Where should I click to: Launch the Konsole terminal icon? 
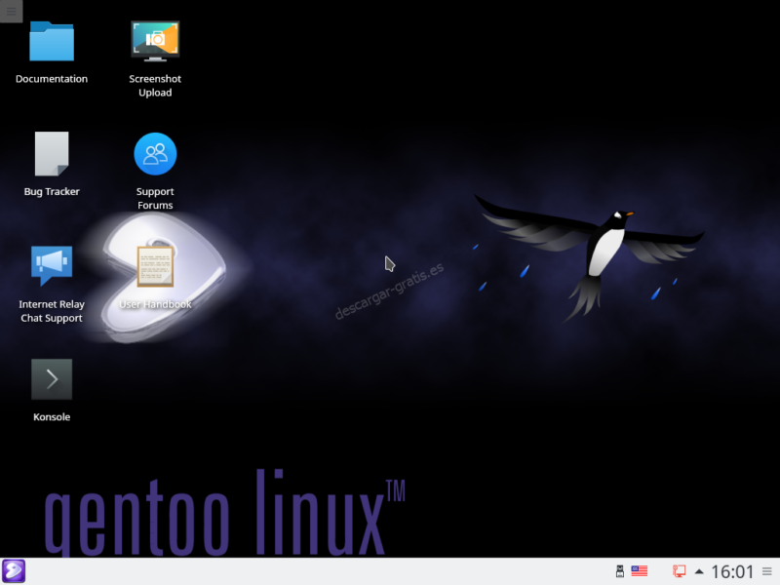(52, 379)
